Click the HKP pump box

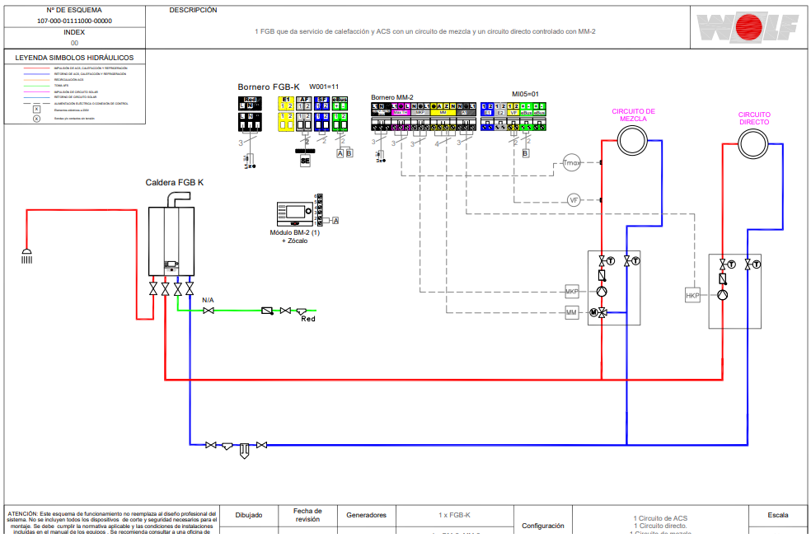692,296
